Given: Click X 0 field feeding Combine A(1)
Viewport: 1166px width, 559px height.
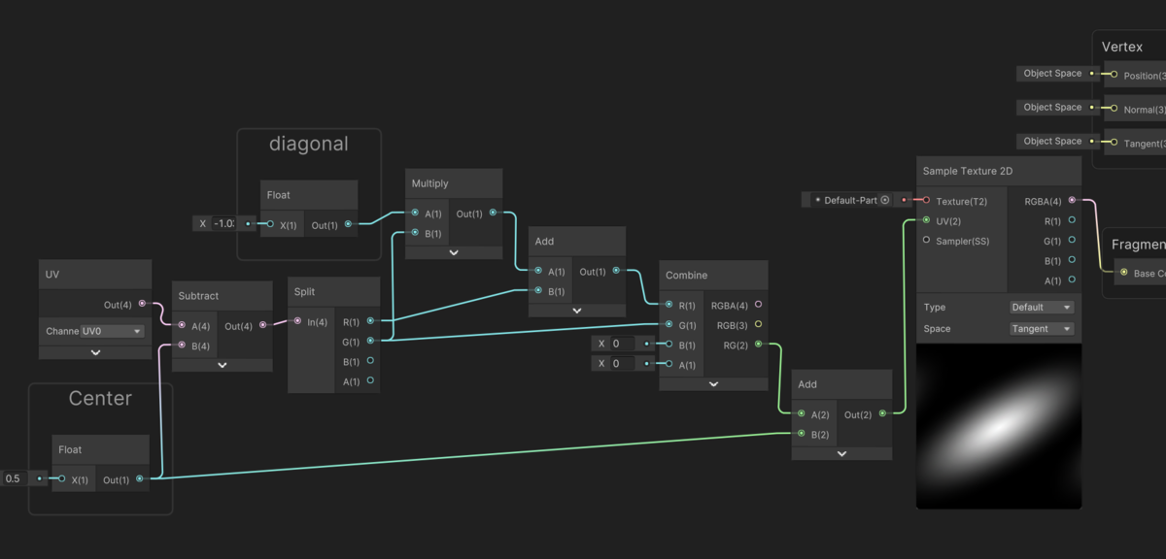Looking at the screenshot, I should tap(622, 364).
